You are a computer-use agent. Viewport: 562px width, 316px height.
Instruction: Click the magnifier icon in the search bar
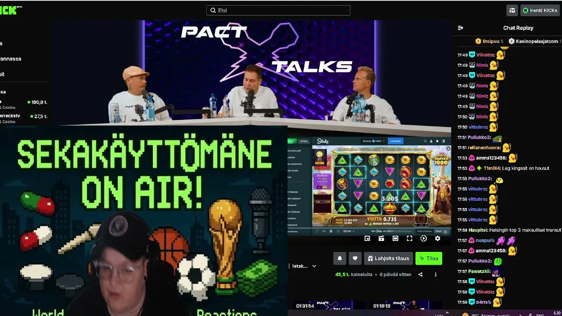point(213,11)
